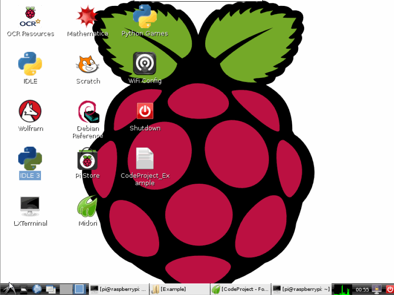394x295 pixels.
Task: Open the CodeProject_Example document
Action: click(x=145, y=158)
